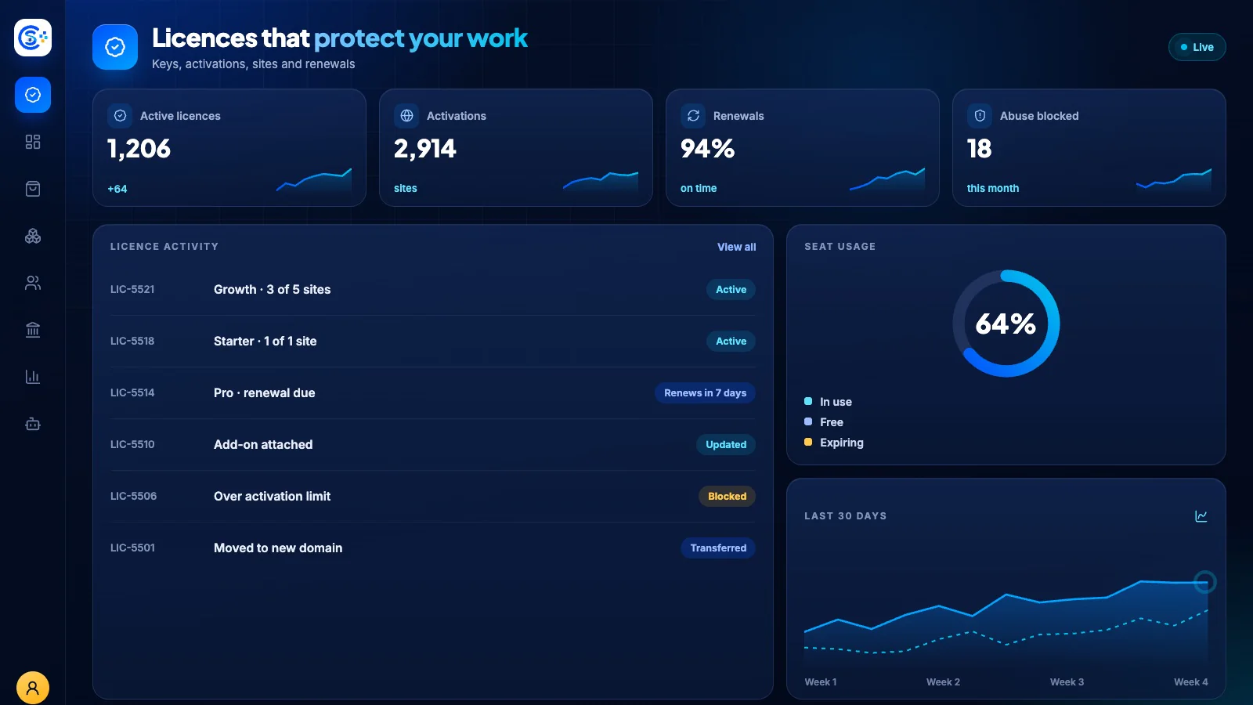
Task: Click the Blocked badge on LIC-5506
Action: click(x=727, y=497)
